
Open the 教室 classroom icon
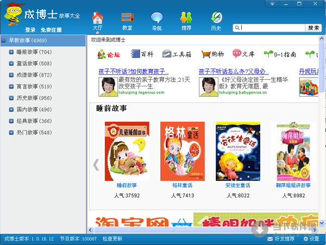click(x=127, y=20)
